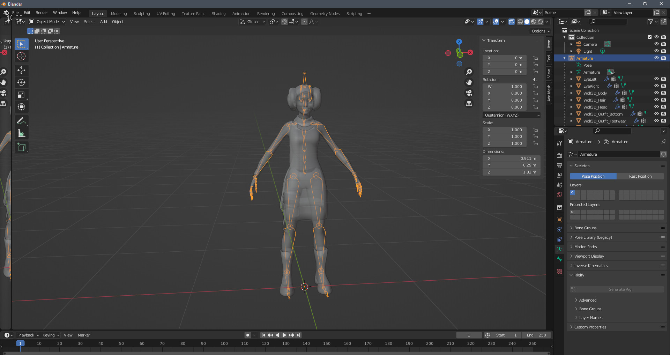Open the Render menu
Viewport: 670px width, 355px height.
pos(42,13)
